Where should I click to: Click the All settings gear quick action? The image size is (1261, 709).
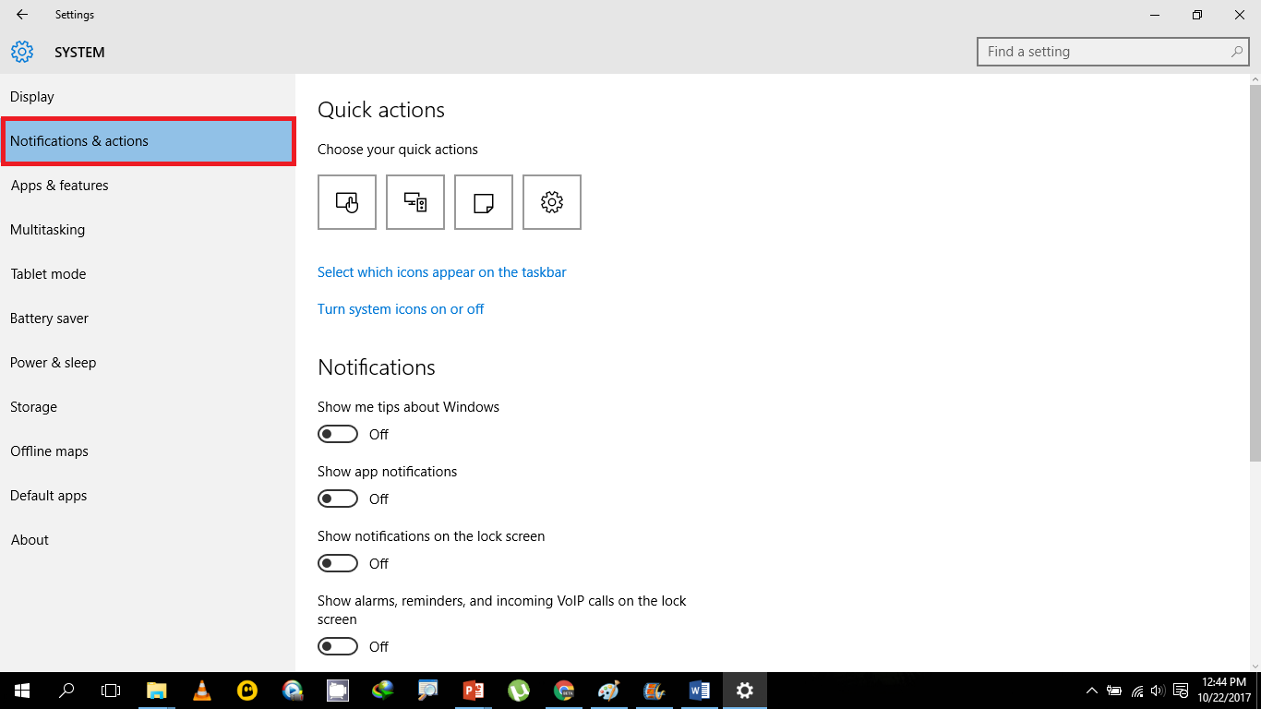tap(551, 201)
